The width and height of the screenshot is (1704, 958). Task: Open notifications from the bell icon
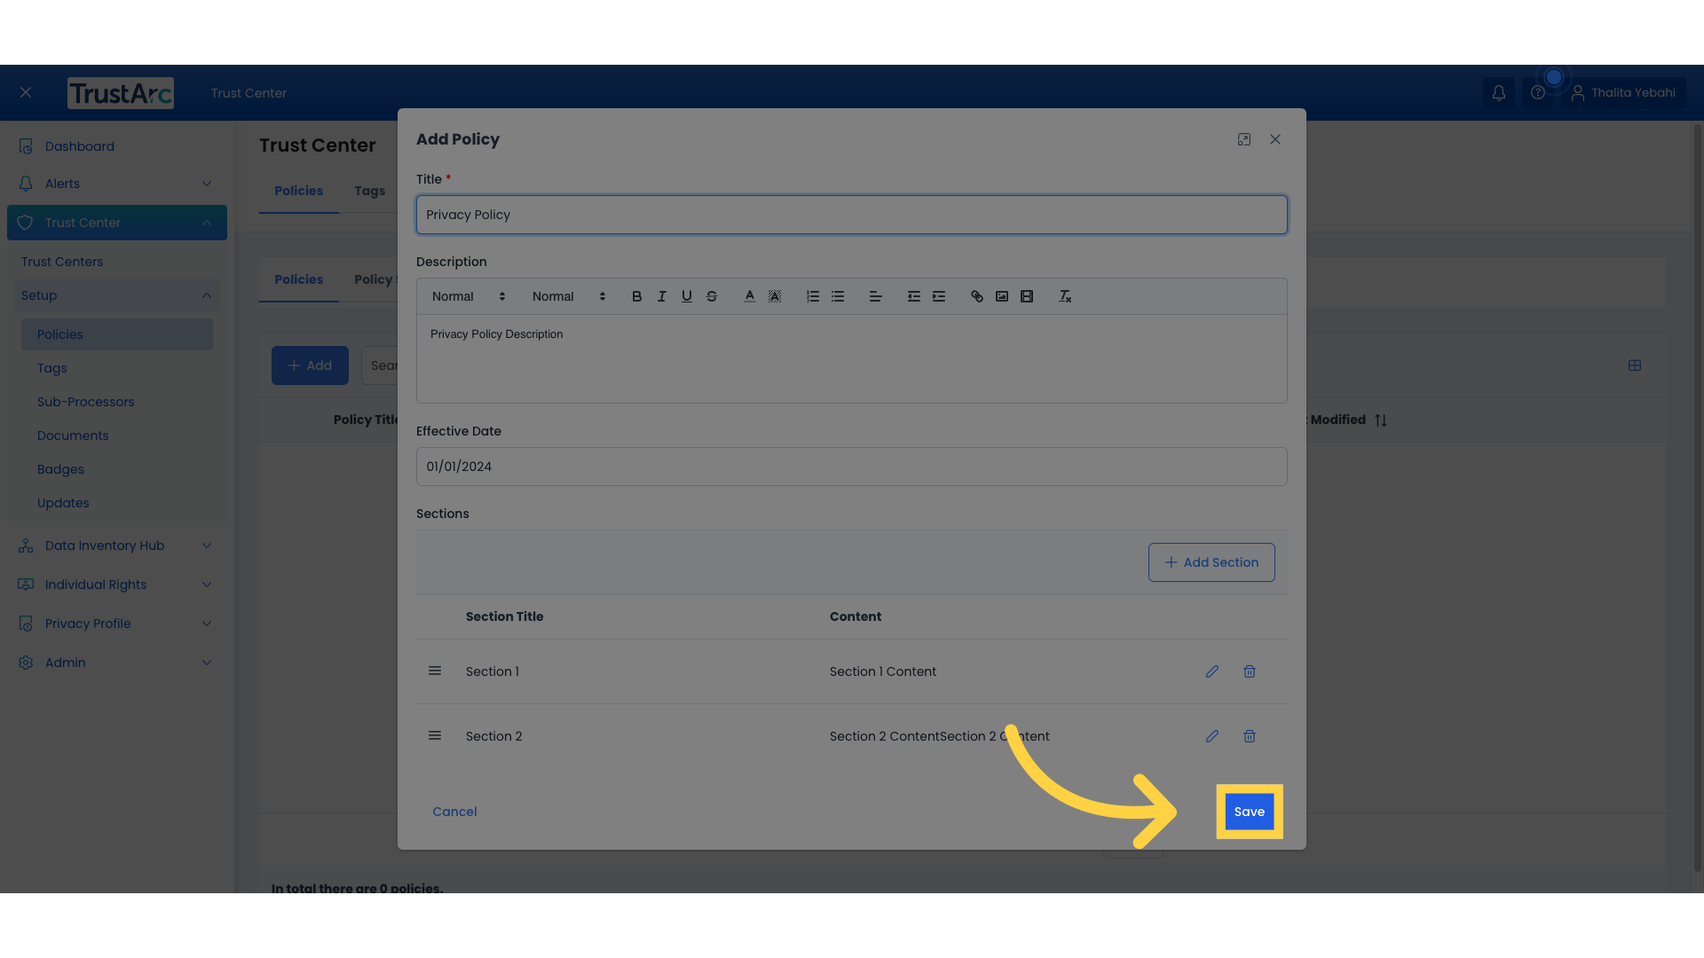(x=1499, y=92)
